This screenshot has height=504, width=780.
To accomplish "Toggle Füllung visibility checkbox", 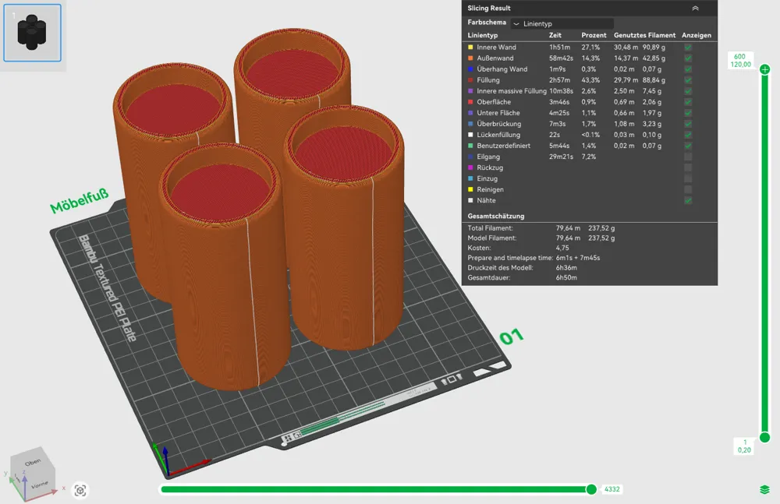I will click(688, 80).
